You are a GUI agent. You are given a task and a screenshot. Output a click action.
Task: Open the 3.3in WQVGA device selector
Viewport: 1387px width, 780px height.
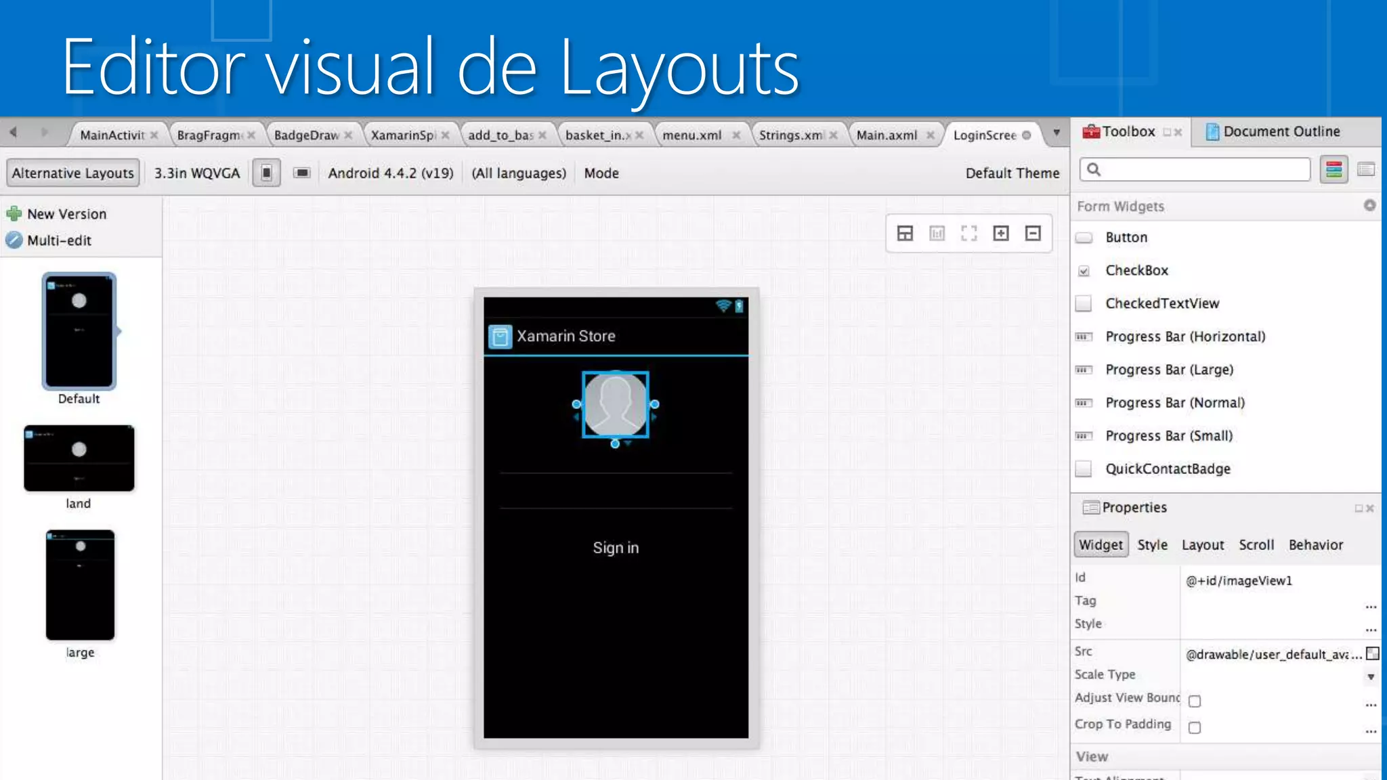point(197,173)
